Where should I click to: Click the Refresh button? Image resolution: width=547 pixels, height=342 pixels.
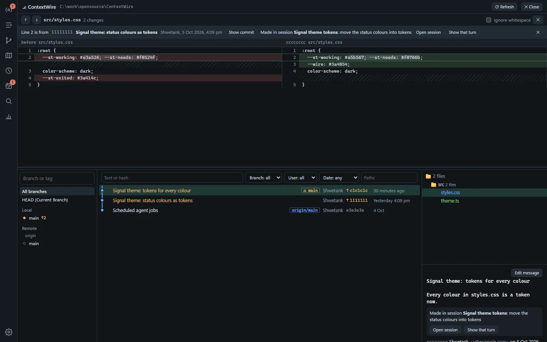[x=504, y=7]
